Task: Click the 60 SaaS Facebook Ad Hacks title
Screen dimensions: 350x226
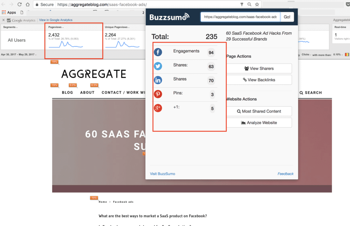Action: pos(259,36)
